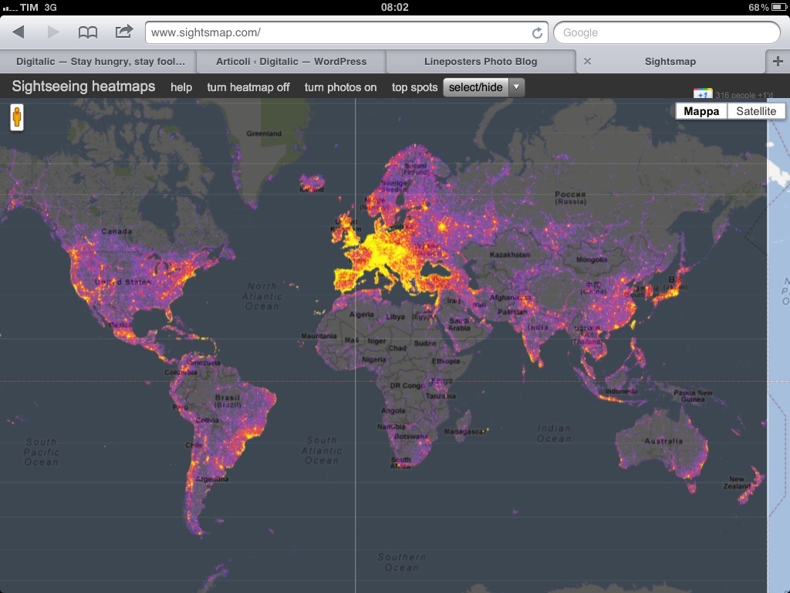
Task: Open the Lineposters Photo Blog tab
Action: [x=481, y=62]
